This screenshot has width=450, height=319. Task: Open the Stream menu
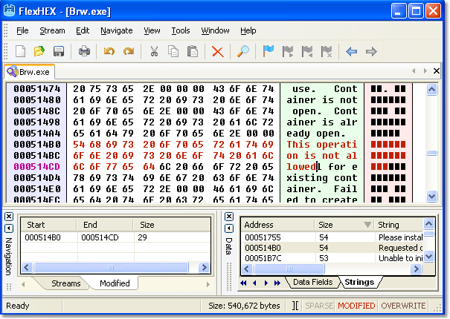click(52, 30)
